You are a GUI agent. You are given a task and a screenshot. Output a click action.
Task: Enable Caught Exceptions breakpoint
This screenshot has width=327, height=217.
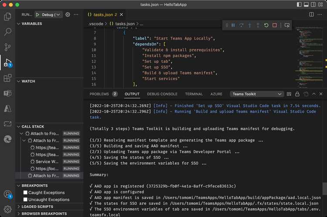(25, 193)
